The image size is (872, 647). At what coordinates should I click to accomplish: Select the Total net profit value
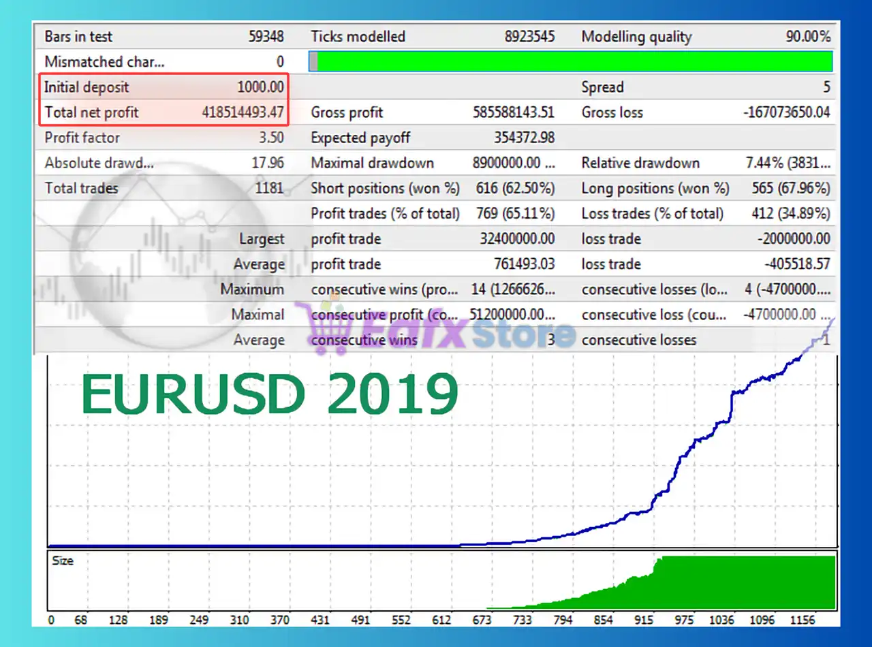[x=243, y=112]
